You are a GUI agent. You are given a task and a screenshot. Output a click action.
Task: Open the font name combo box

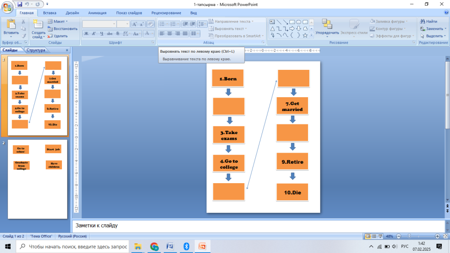[x=99, y=24]
